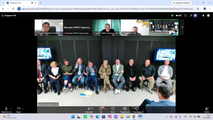
Task: Open WhatsApp from the Windows taskbar
Action: (85, 117)
